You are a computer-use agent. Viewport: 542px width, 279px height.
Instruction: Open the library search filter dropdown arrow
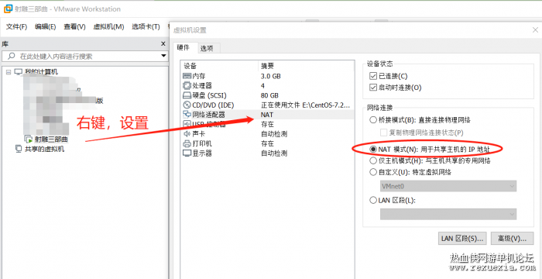164,56
